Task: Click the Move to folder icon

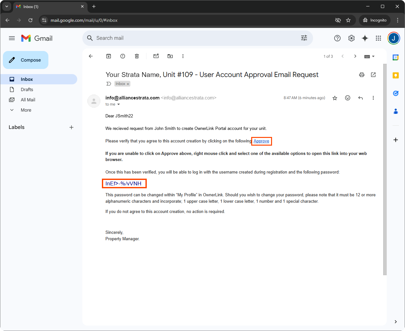Action: pyautogui.click(x=170, y=56)
